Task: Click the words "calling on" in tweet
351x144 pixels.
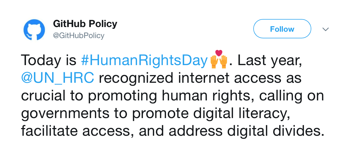Action: coord(292,96)
